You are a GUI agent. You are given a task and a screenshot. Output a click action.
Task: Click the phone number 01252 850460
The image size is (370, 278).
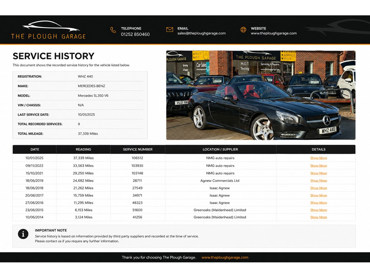pyautogui.click(x=135, y=34)
